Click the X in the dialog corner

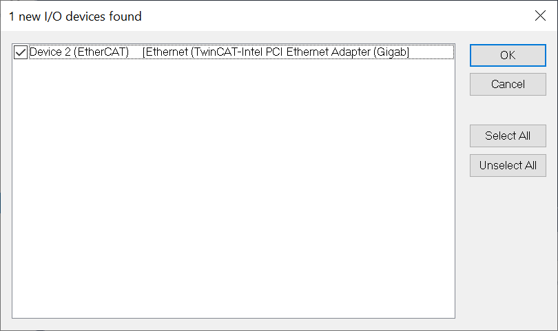click(540, 16)
